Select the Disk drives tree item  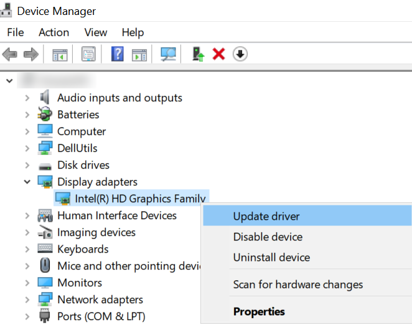[83, 165]
